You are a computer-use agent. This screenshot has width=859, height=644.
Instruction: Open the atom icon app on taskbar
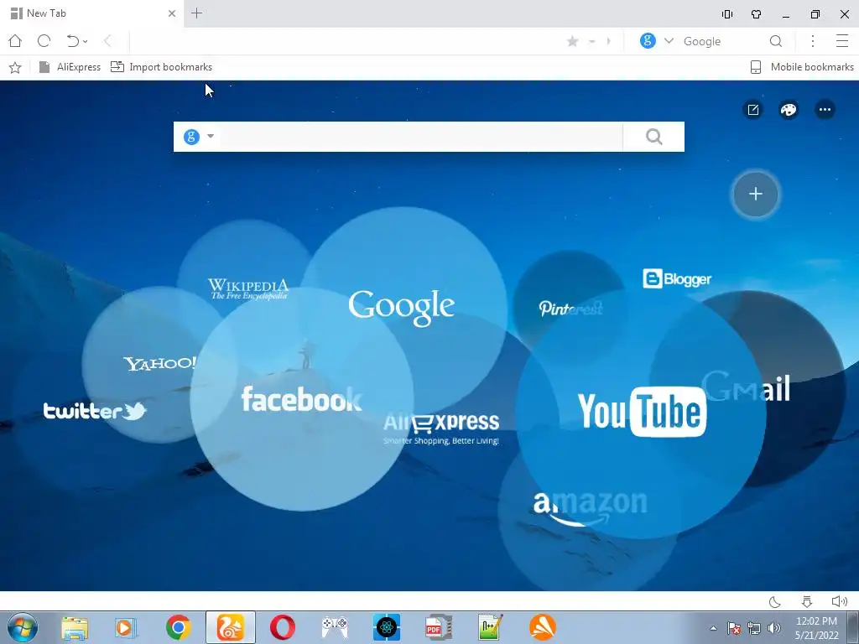[386, 627]
